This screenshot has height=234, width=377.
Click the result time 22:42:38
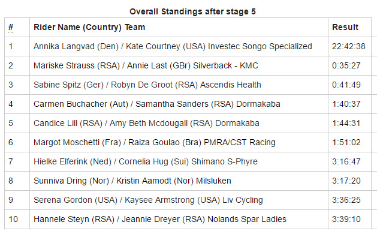(x=349, y=46)
